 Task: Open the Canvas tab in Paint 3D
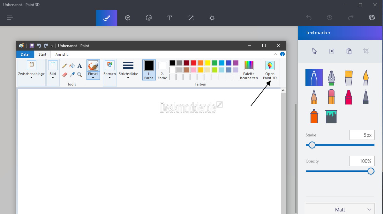point(191,18)
